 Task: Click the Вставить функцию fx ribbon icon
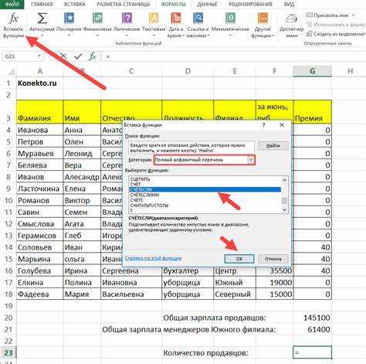[13, 19]
